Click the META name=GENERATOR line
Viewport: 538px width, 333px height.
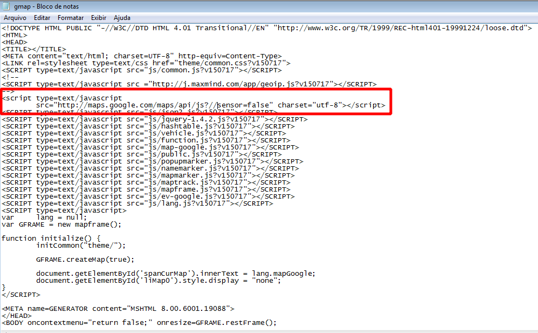[x=118, y=309]
